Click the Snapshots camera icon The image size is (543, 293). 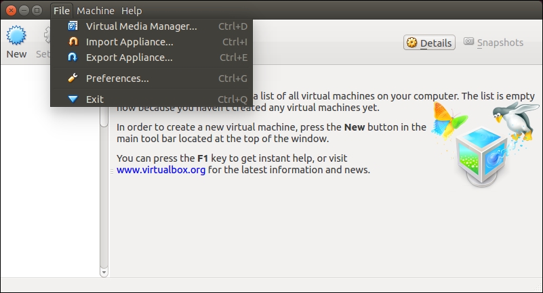point(469,42)
